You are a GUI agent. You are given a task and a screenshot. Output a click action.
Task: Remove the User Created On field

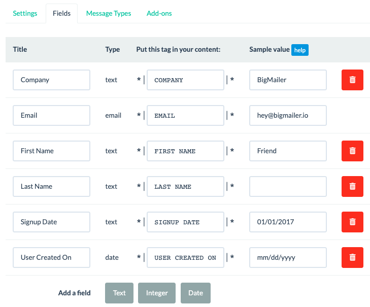coord(352,257)
